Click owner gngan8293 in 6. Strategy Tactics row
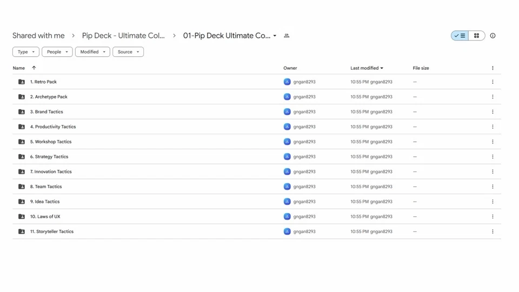Screen dimensions: 519x292 point(304,157)
